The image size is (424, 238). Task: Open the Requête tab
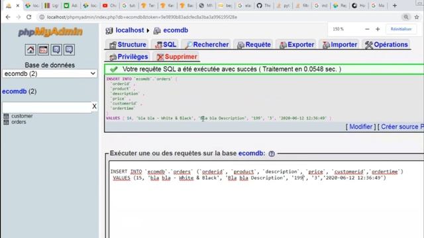(254, 44)
